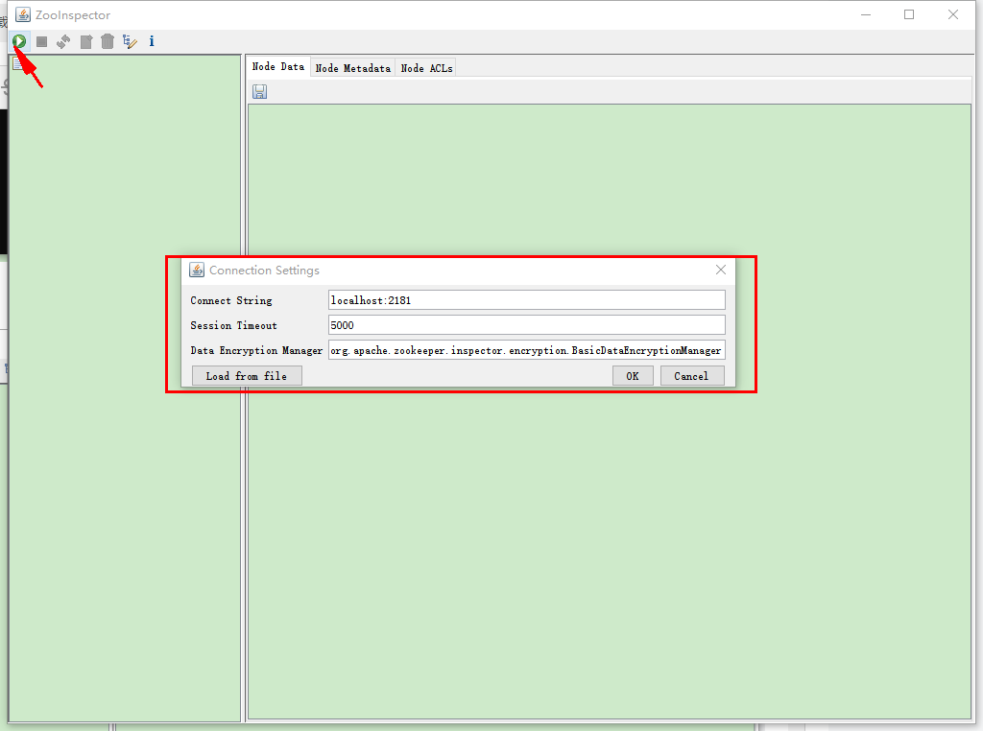Viewport: 983px width, 731px height.
Task: Switch to the Node Metadata tab
Action: (x=353, y=68)
